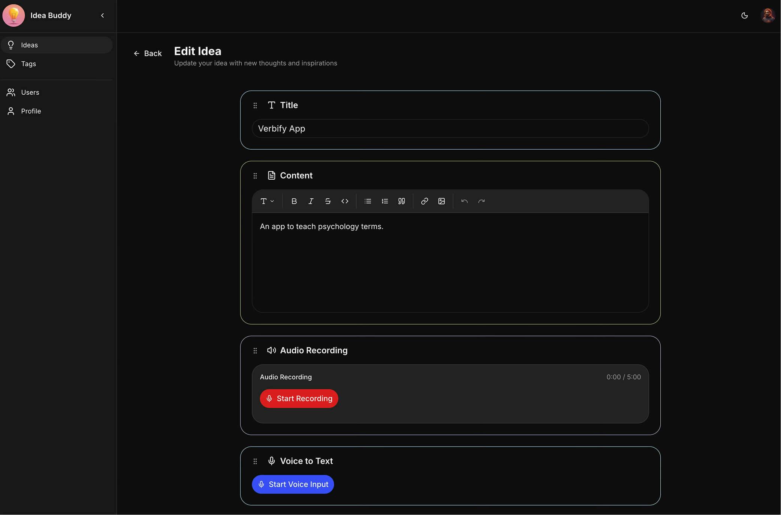Apply strikethrough formatting

pos(328,201)
